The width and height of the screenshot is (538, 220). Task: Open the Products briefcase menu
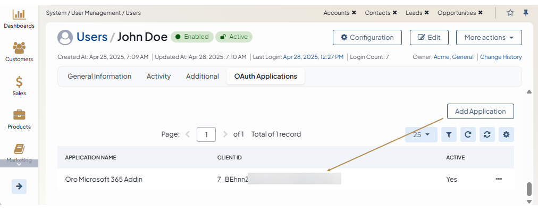point(19,115)
